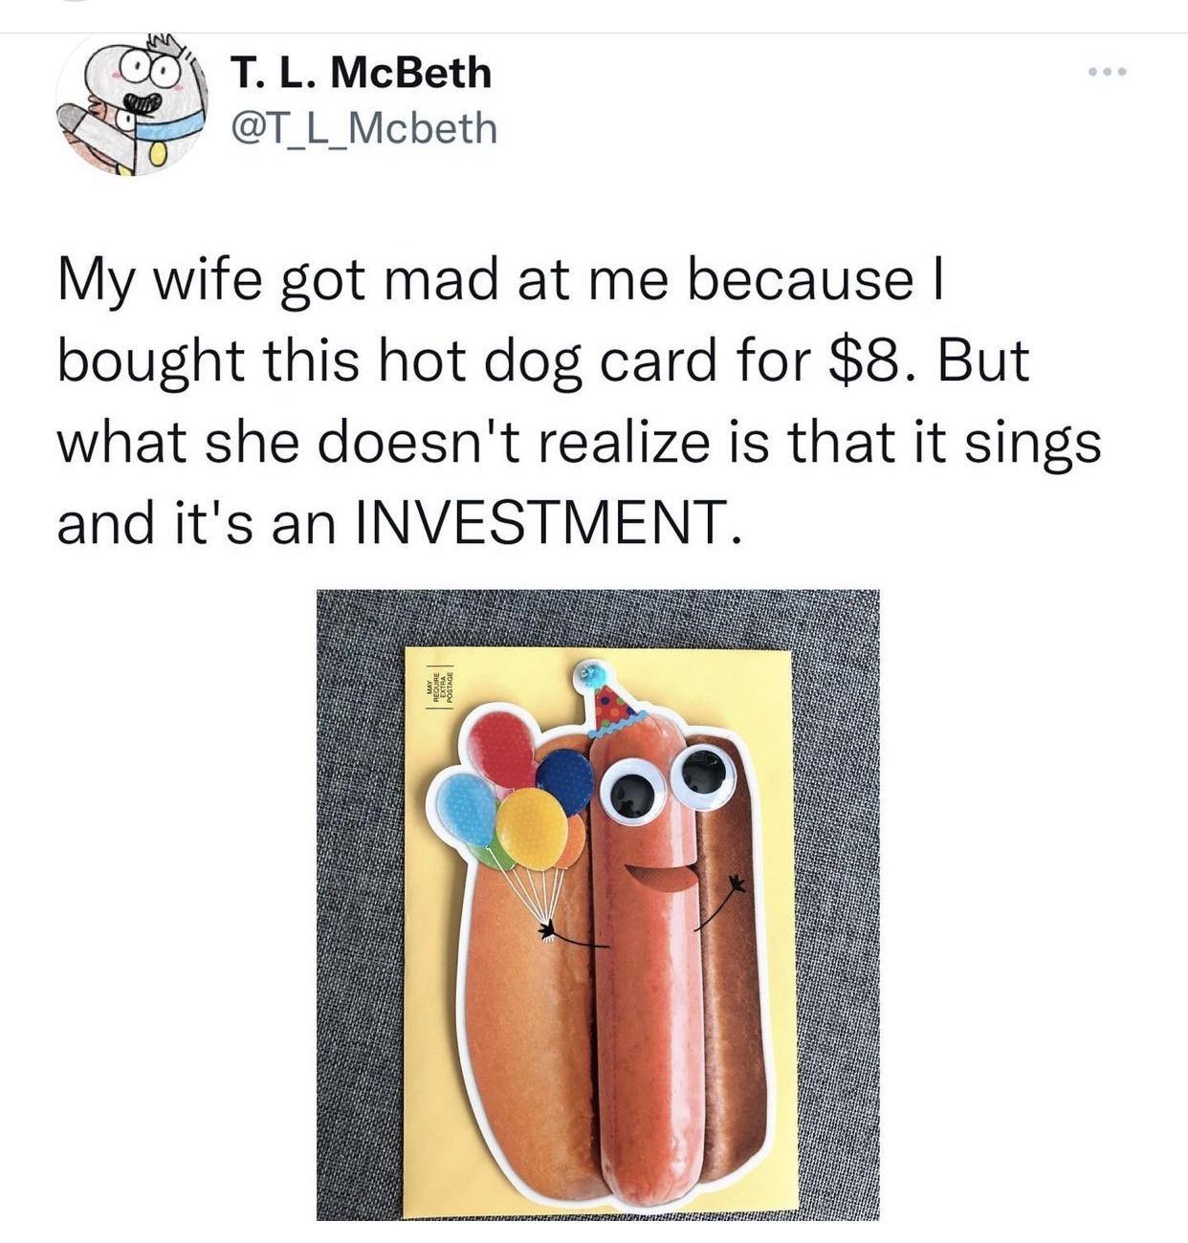Click the hot dog's googly eyes
This screenshot has height=1243, width=1188.
click(667, 784)
